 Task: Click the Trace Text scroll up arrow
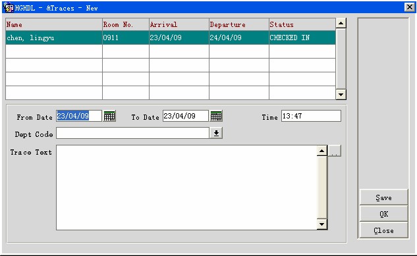[x=321, y=151]
